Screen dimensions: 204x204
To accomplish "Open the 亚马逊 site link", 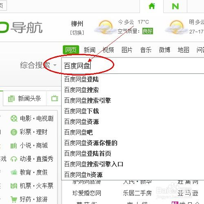I will (x=188, y=193).
